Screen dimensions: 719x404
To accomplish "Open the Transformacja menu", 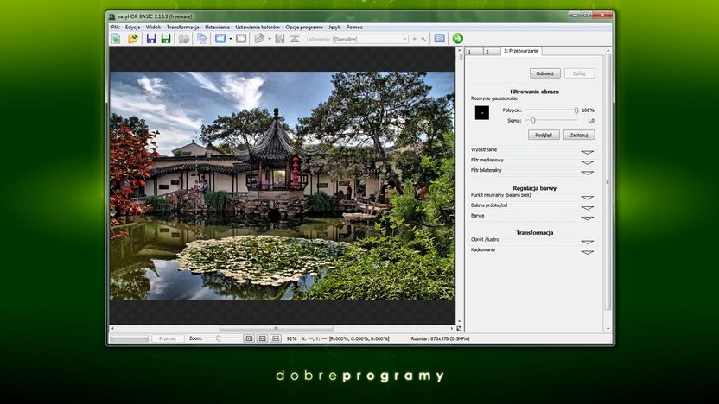I will coord(182,27).
